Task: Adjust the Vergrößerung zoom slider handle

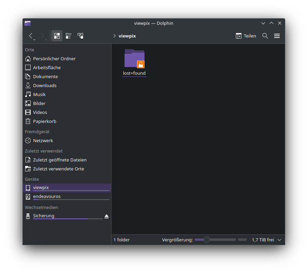Action: [207, 240]
